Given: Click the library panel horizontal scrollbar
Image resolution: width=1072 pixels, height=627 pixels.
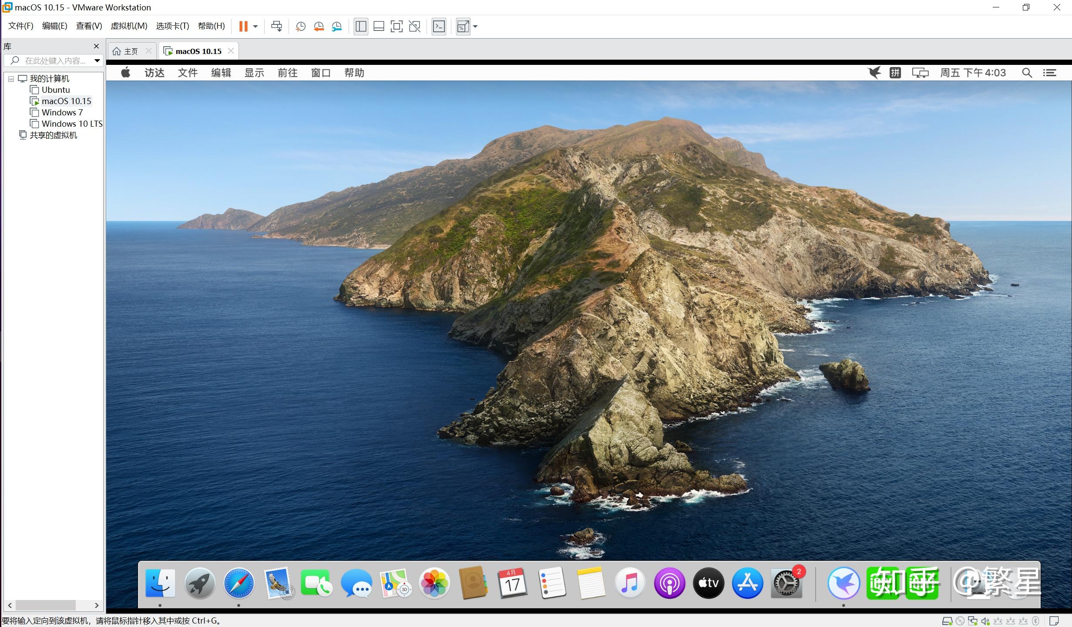Looking at the screenshot, I should 45,605.
